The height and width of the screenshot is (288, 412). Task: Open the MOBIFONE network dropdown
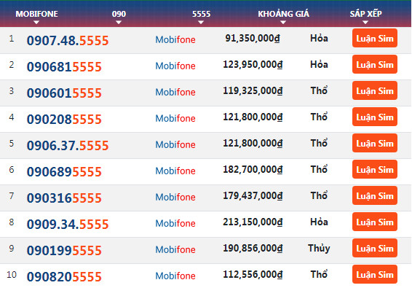pos(36,16)
